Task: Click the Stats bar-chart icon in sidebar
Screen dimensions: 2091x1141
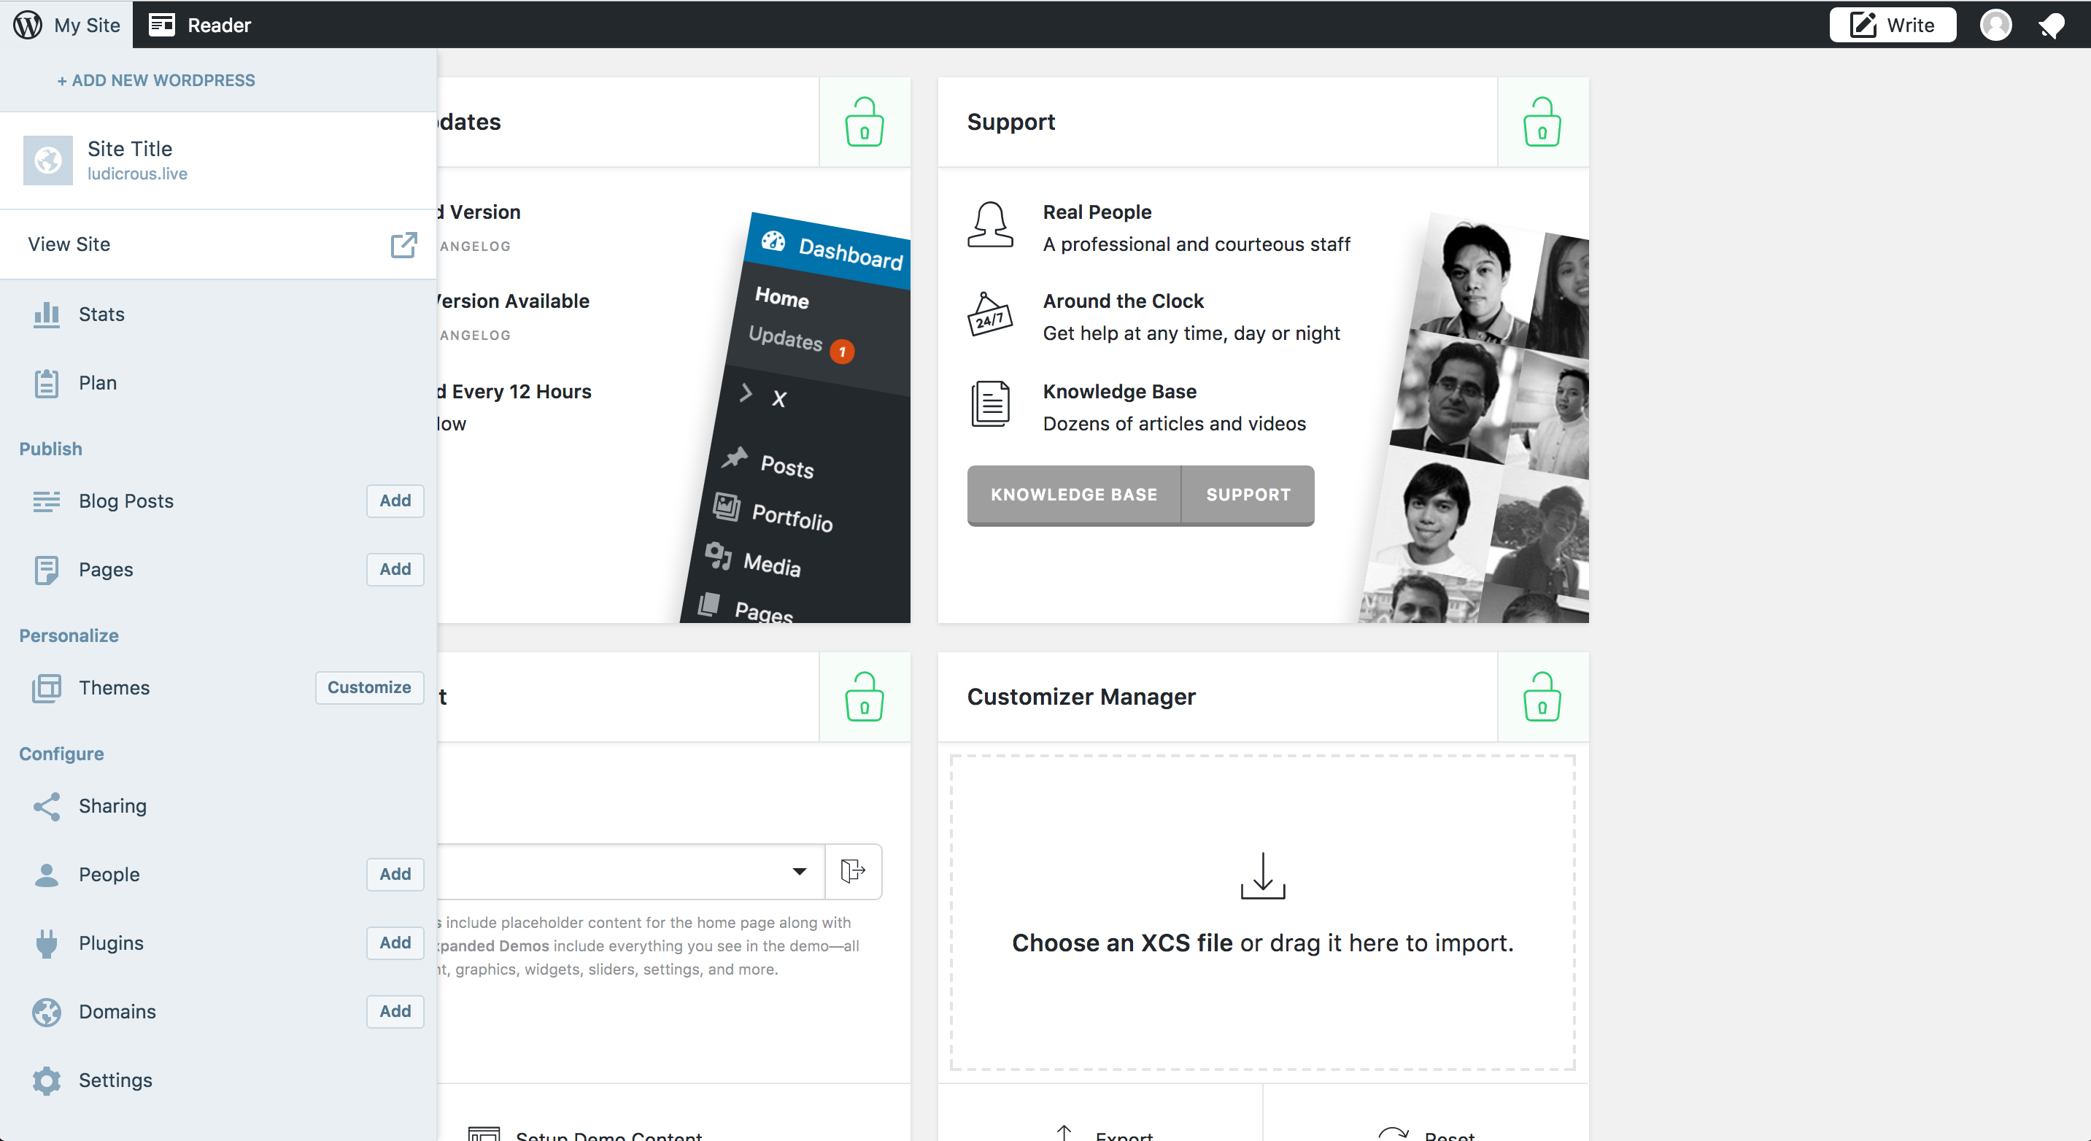Action: (46, 315)
